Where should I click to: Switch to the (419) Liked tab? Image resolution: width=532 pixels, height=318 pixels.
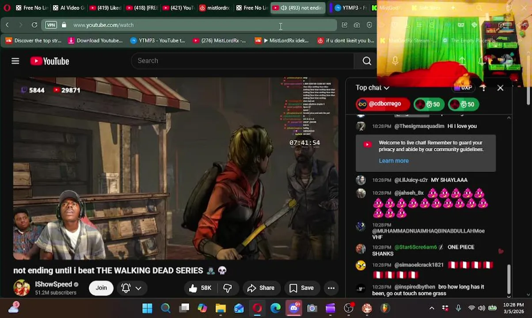coord(105,8)
